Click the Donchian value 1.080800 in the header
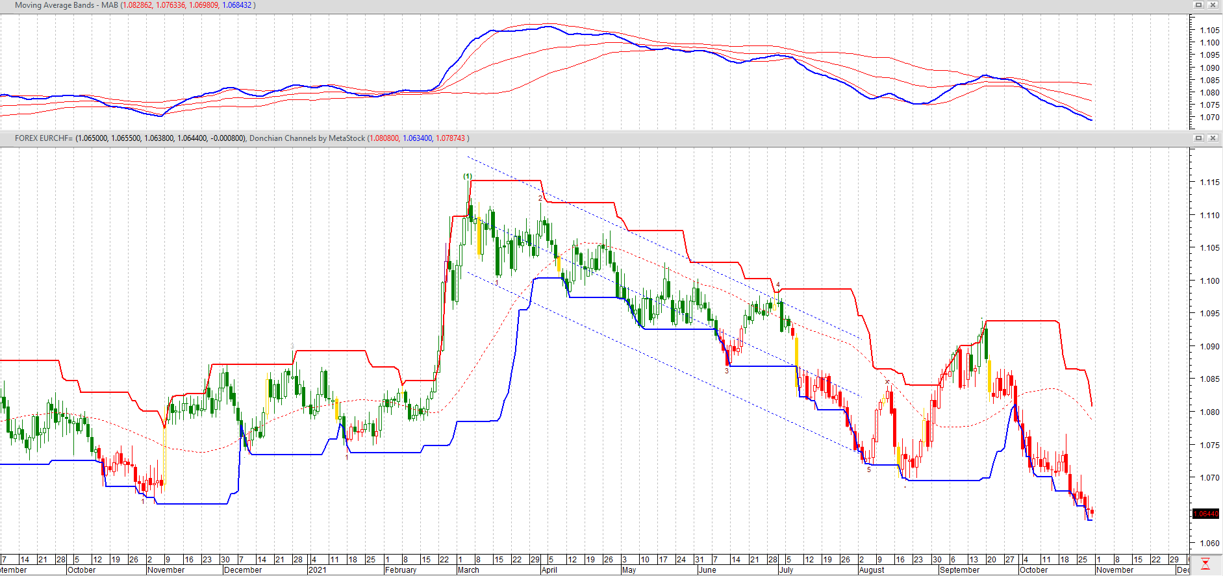This screenshot has height=576, width=1223. 384,138
